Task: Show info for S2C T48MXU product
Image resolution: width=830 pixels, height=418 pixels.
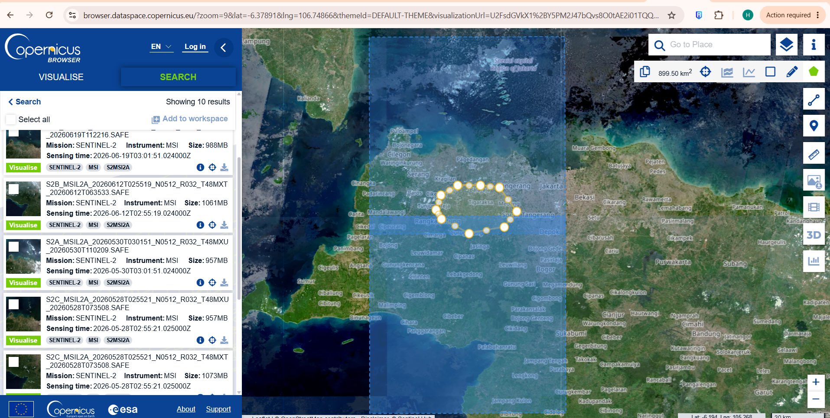Action: click(200, 340)
